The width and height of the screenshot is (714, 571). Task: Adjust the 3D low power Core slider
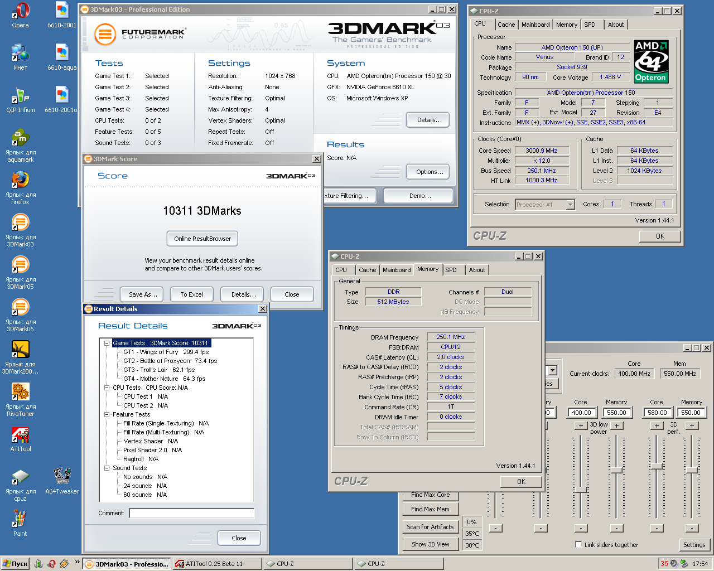coord(581,489)
